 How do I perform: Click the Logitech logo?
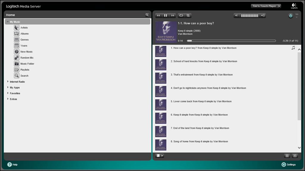click(294, 6)
